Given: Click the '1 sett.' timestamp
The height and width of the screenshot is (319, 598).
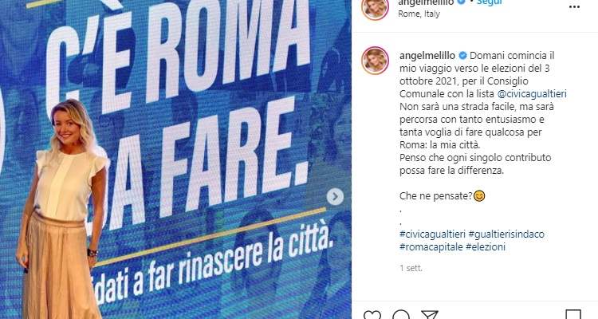Looking at the screenshot, I should point(411,268).
